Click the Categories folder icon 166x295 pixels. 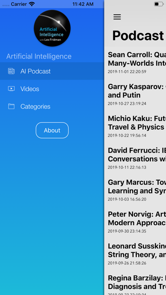click(11, 106)
